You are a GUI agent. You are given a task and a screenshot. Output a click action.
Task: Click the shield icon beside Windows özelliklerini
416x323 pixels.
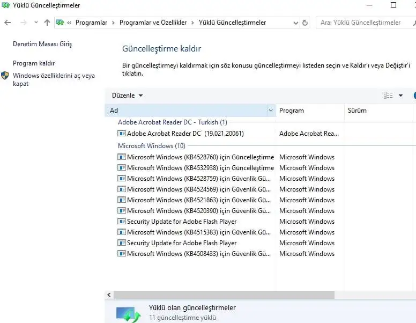pos(5,76)
